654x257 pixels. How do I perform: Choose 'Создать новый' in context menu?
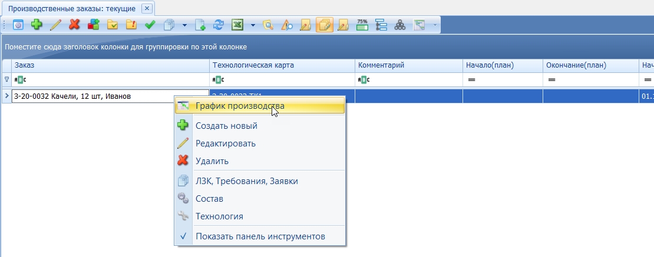[260, 125]
